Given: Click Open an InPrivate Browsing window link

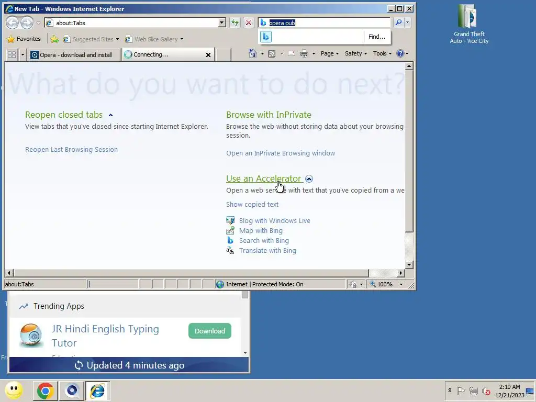Looking at the screenshot, I should pyautogui.click(x=281, y=153).
